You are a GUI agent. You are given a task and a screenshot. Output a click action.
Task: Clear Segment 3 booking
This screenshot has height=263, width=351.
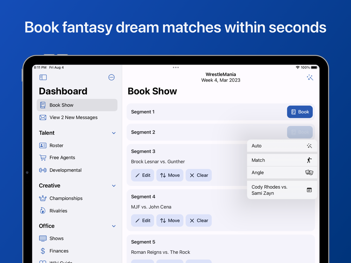coord(199,175)
